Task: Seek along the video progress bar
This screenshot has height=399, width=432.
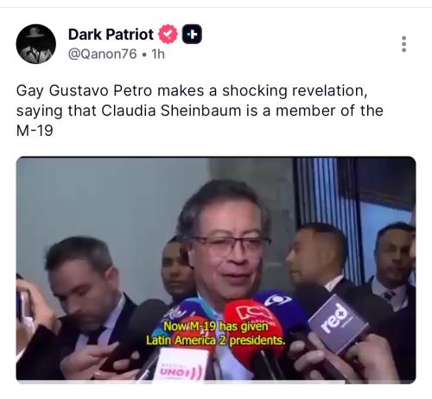Action: [216, 382]
